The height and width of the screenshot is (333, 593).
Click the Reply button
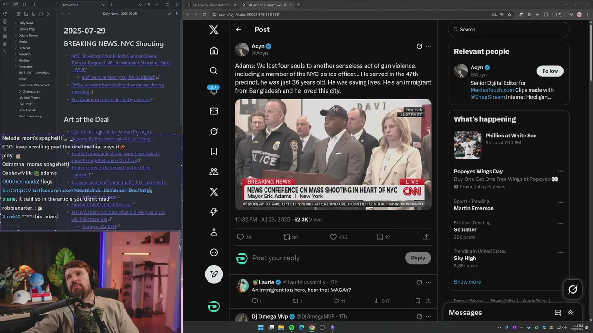(x=418, y=258)
